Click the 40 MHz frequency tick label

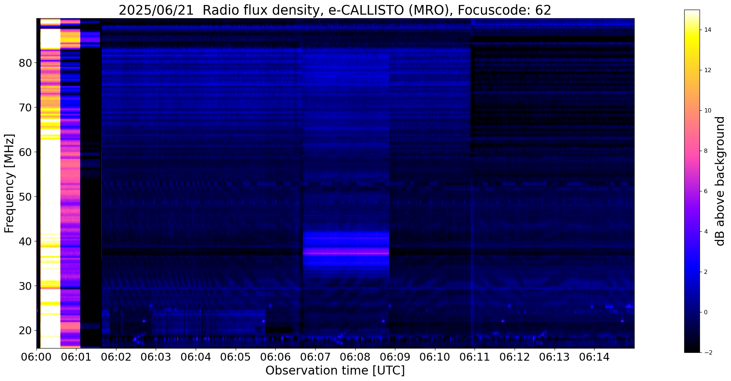[x=25, y=241]
